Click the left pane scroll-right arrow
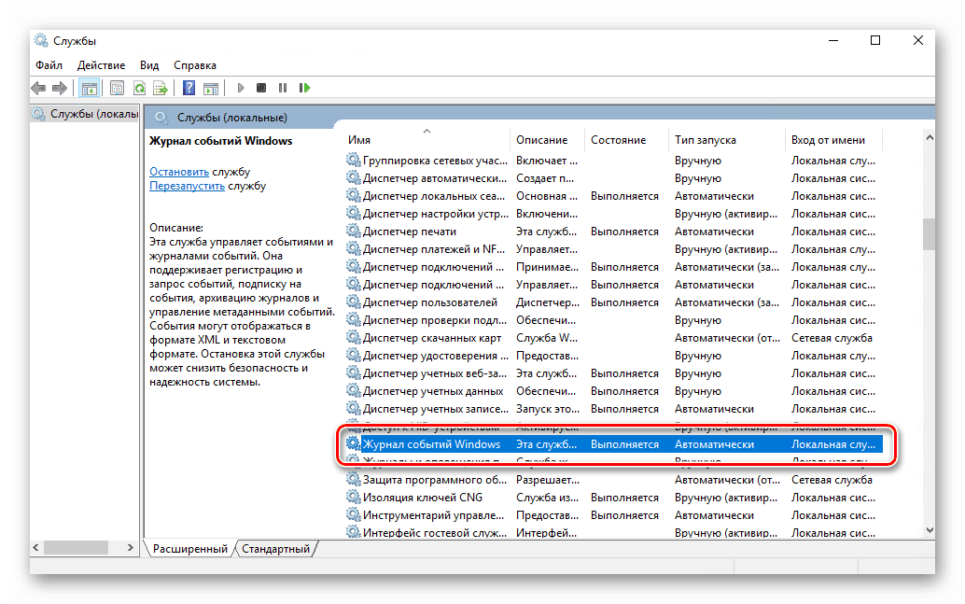This screenshot has width=965, height=604. 130,547
